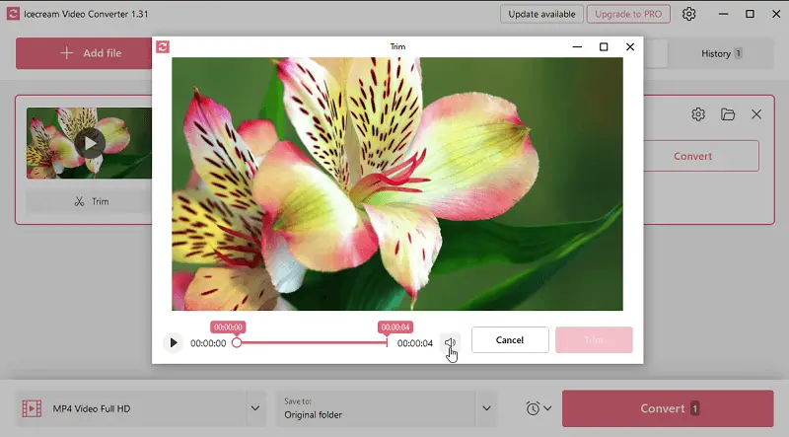Click the Trim dialog app logo icon
Image resolution: width=789 pixels, height=437 pixels.
pyautogui.click(x=163, y=46)
